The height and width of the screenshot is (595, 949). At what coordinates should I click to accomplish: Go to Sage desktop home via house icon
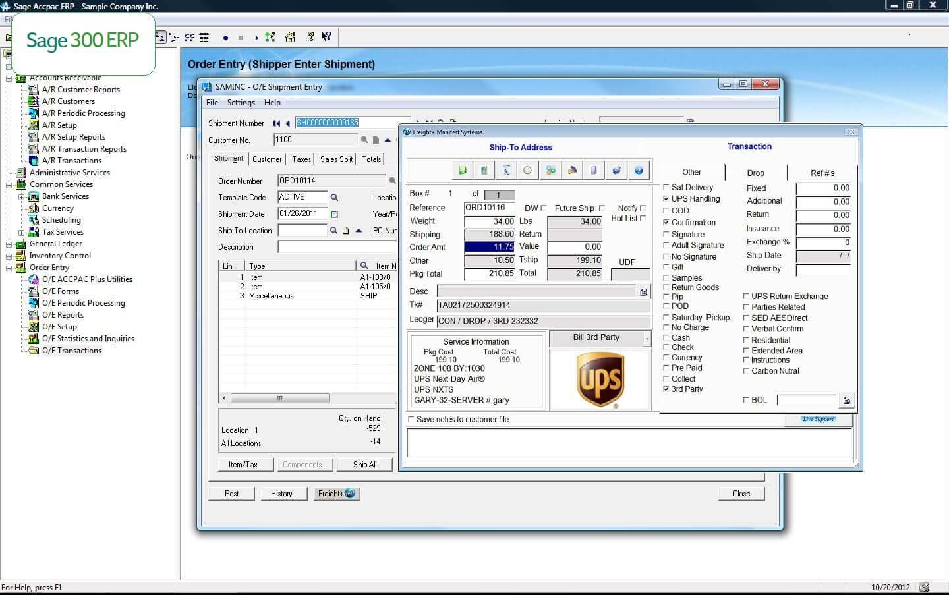coord(290,37)
